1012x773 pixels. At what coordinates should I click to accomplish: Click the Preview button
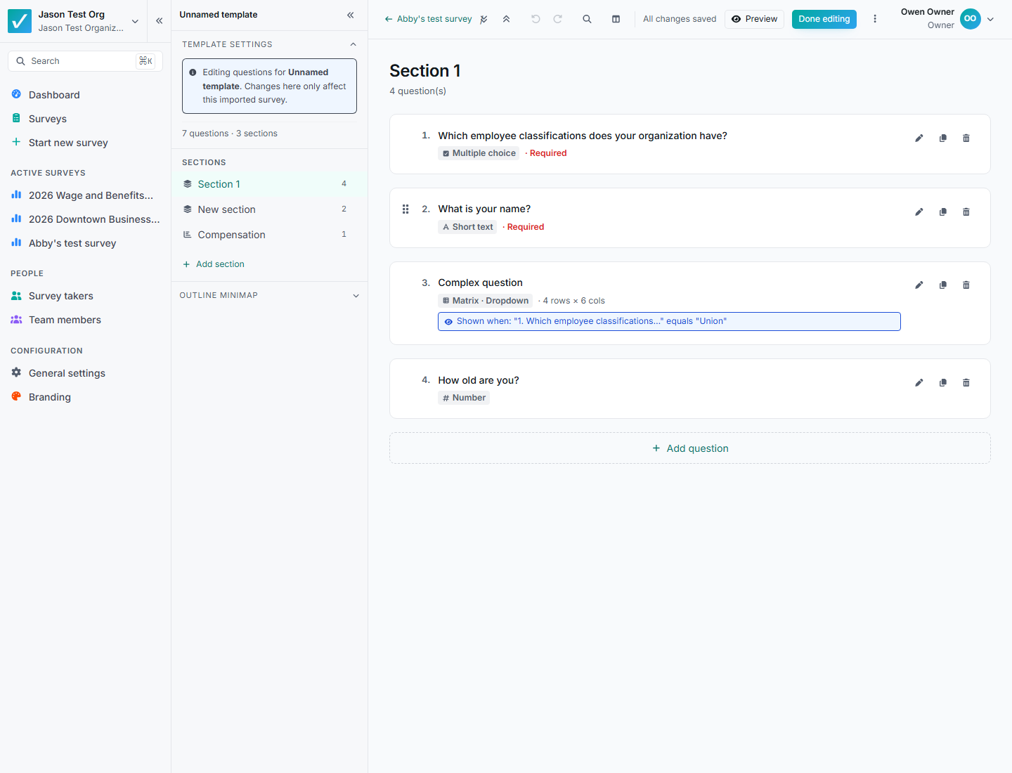pyautogui.click(x=754, y=19)
